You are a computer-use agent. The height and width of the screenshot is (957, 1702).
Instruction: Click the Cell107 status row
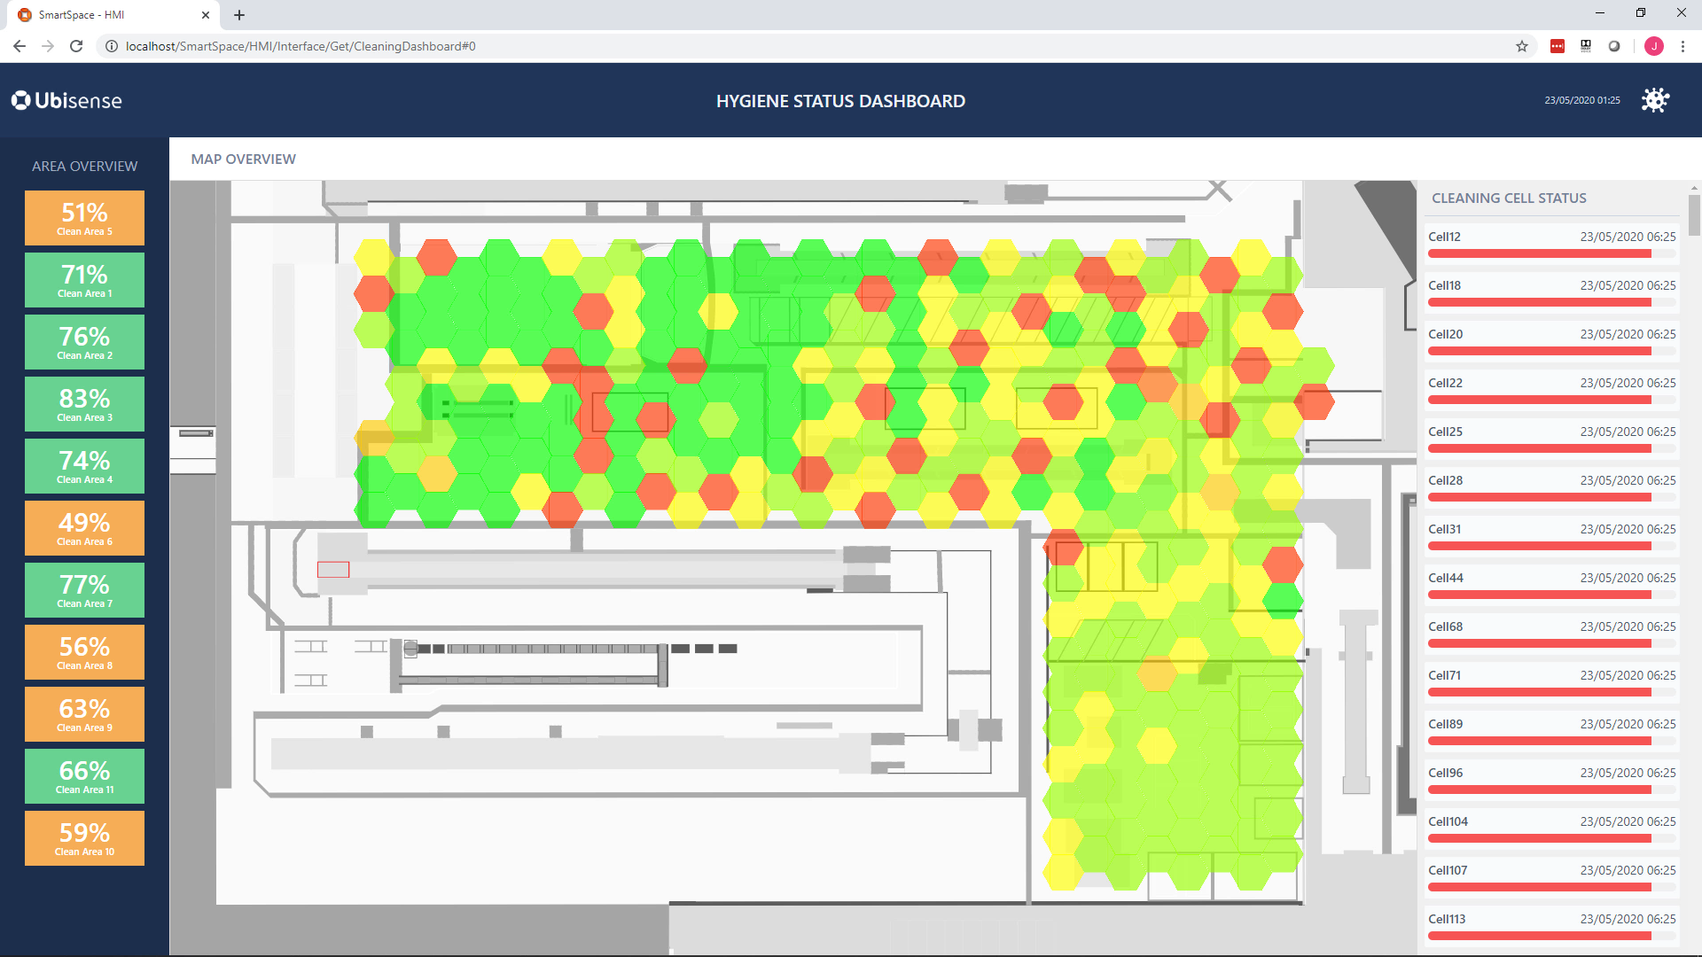(1552, 877)
